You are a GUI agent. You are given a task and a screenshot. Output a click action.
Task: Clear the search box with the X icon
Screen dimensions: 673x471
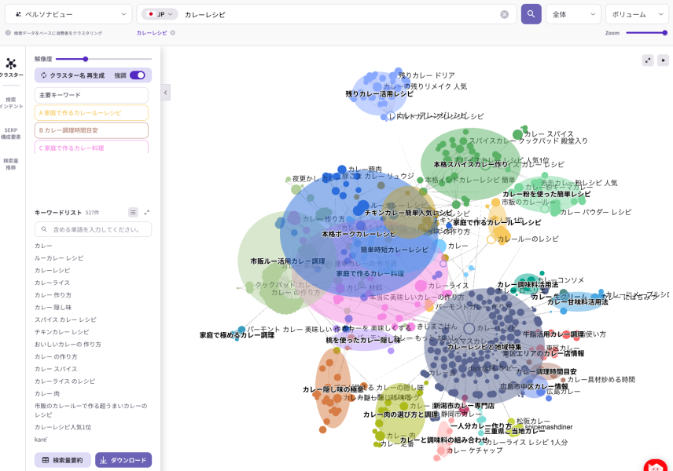tap(505, 14)
